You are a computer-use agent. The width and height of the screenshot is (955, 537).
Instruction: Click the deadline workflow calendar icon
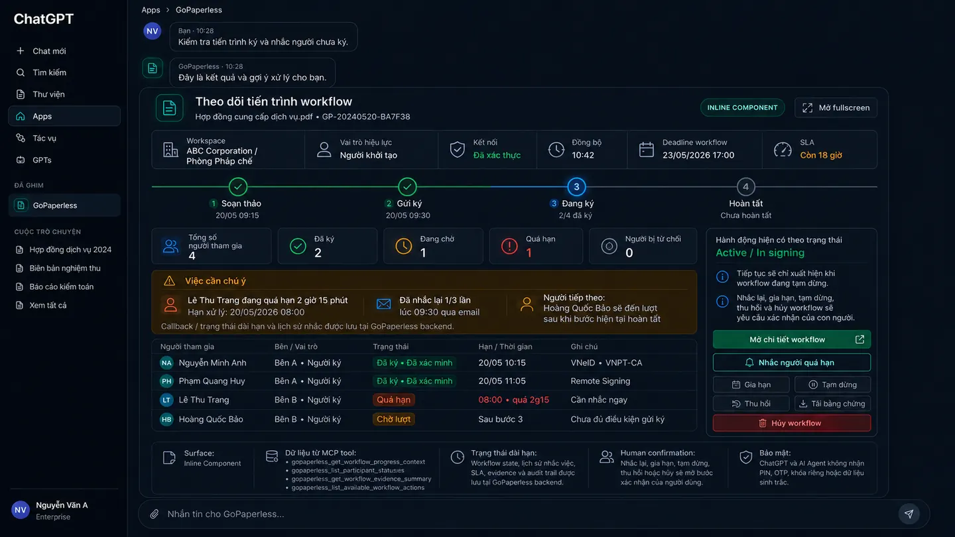(x=646, y=149)
